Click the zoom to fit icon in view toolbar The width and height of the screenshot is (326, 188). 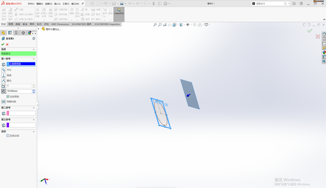[x=155, y=25]
